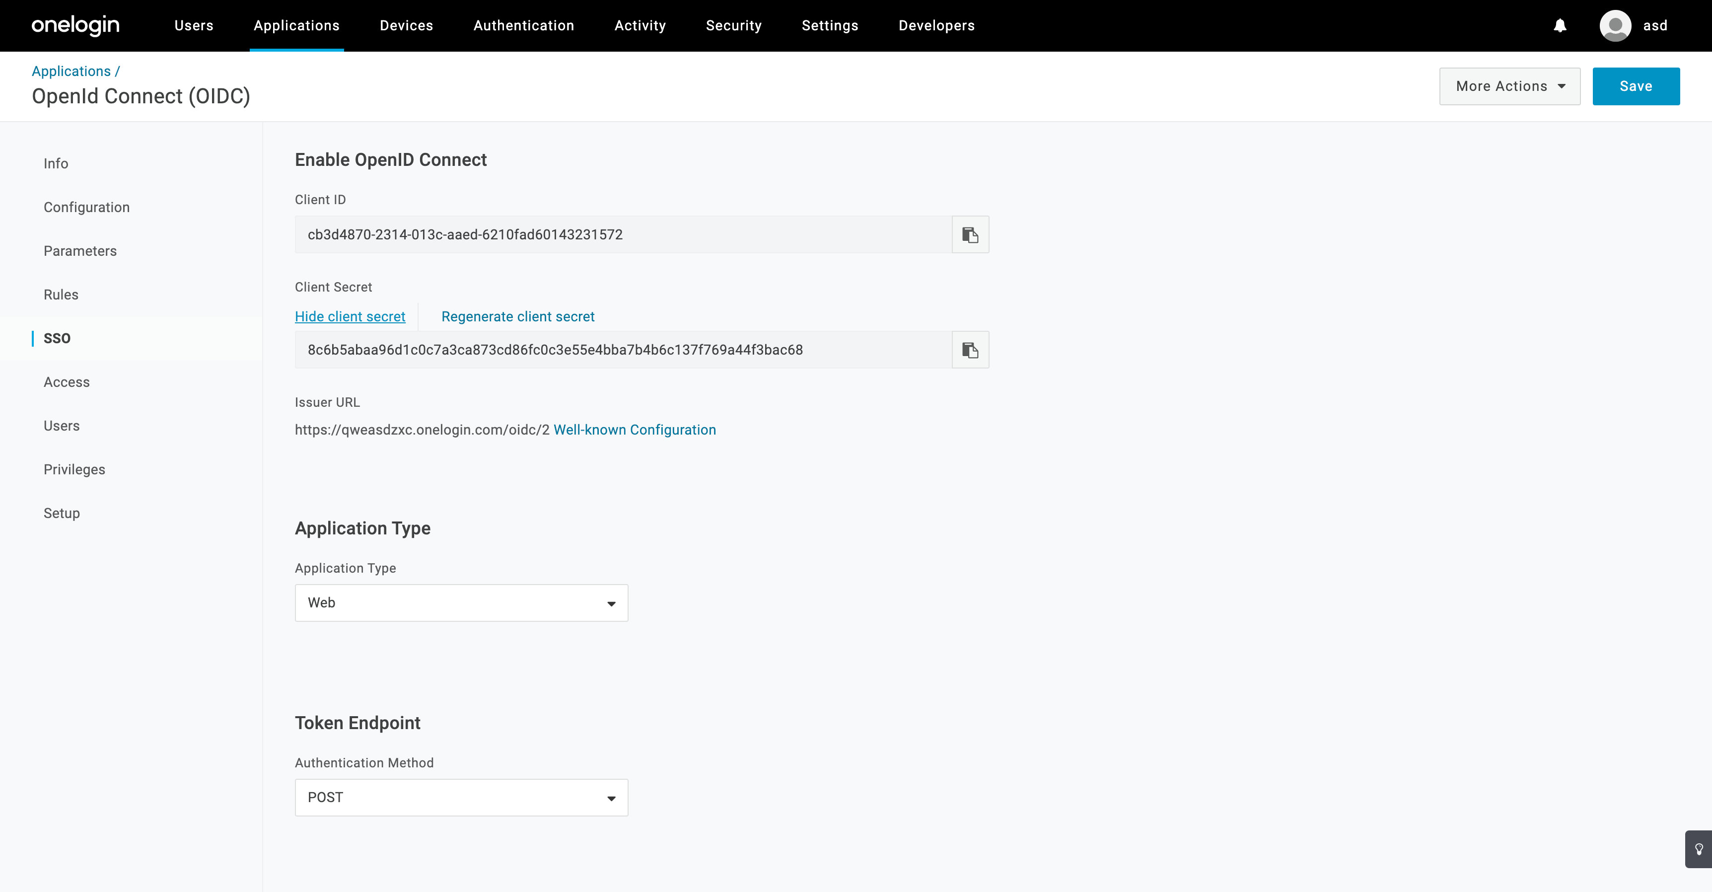Screen dimensions: 1712x892
Task: Select the Privileges sidebar item
Action: [x=74, y=470]
